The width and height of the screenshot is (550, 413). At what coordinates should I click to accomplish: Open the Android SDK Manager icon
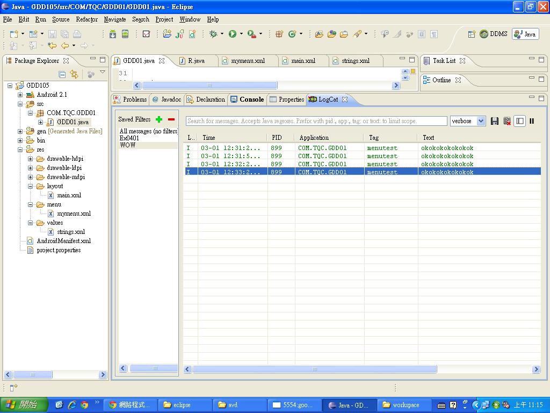click(x=113, y=34)
